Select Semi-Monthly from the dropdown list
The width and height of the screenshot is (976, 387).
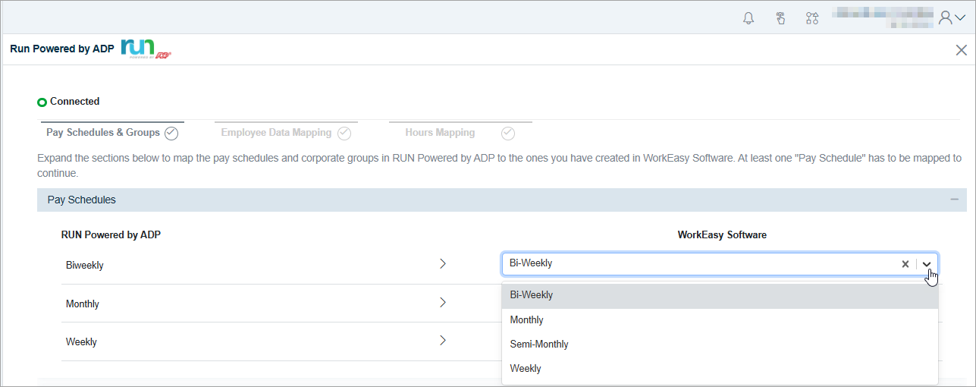tap(720, 345)
